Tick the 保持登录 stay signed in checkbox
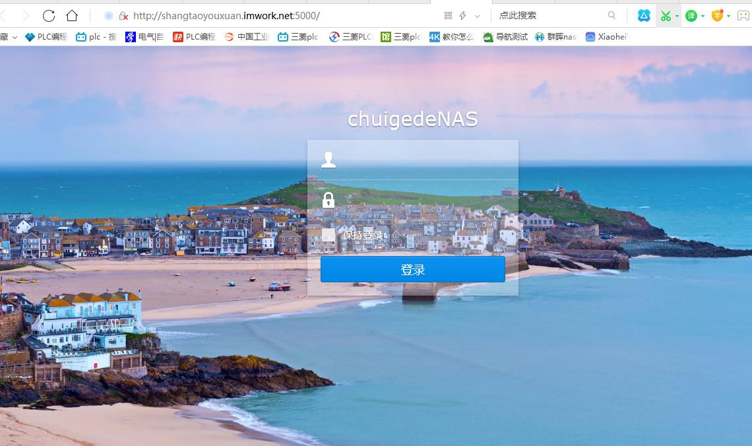The height and width of the screenshot is (446, 752). [329, 235]
